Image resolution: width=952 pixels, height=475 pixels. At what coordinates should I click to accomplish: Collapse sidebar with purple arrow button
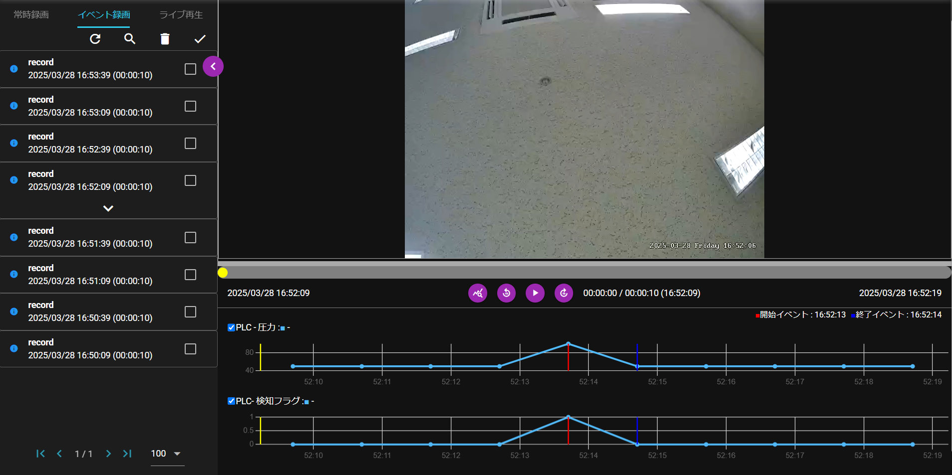click(x=213, y=66)
